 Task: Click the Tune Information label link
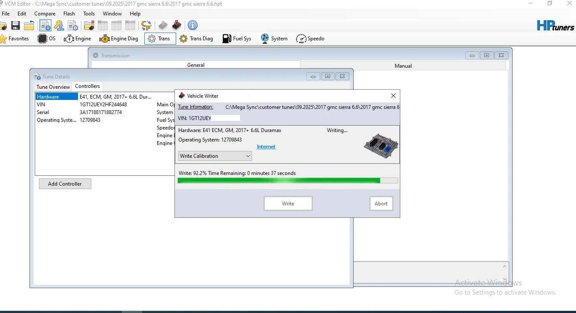pyautogui.click(x=195, y=107)
